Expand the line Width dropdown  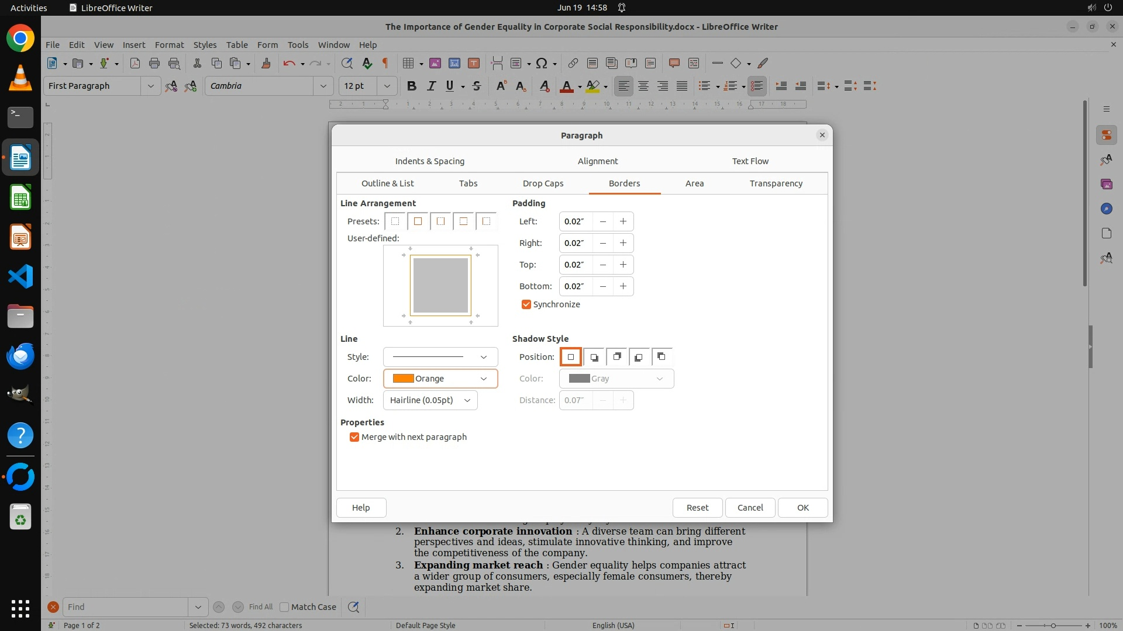coord(430,400)
